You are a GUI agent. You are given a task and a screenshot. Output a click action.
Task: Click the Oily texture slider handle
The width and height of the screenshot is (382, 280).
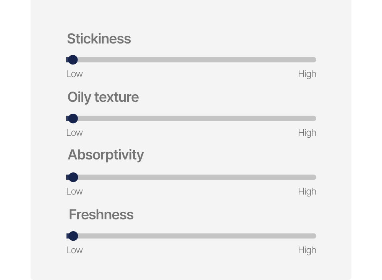click(x=73, y=119)
